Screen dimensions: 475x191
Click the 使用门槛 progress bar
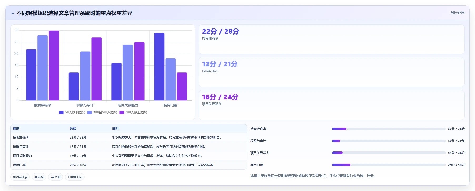pyautogui.click(x=389, y=165)
